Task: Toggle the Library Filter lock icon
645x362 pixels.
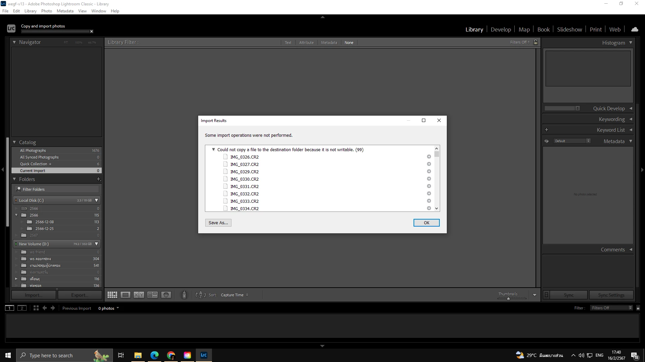Action: point(536,42)
